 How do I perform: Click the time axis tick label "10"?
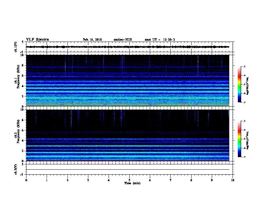pyautogui.click(x=233, y=180)
